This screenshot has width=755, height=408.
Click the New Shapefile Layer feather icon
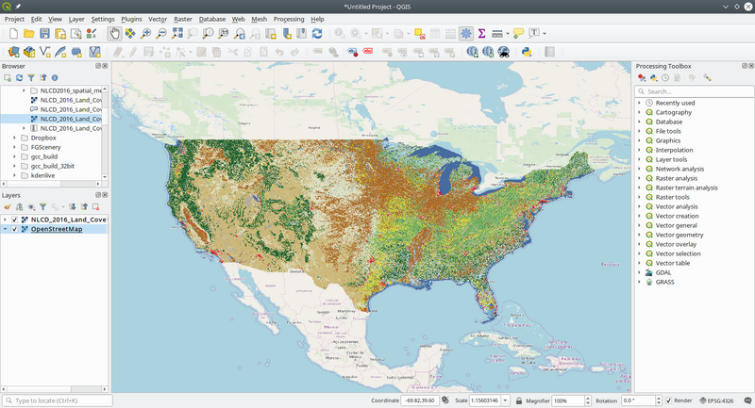click(x=60, y=52)
